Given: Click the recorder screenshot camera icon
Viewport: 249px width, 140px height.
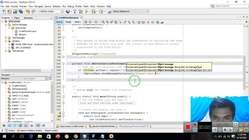Looking at the screenshot, I should click(195, 124).
